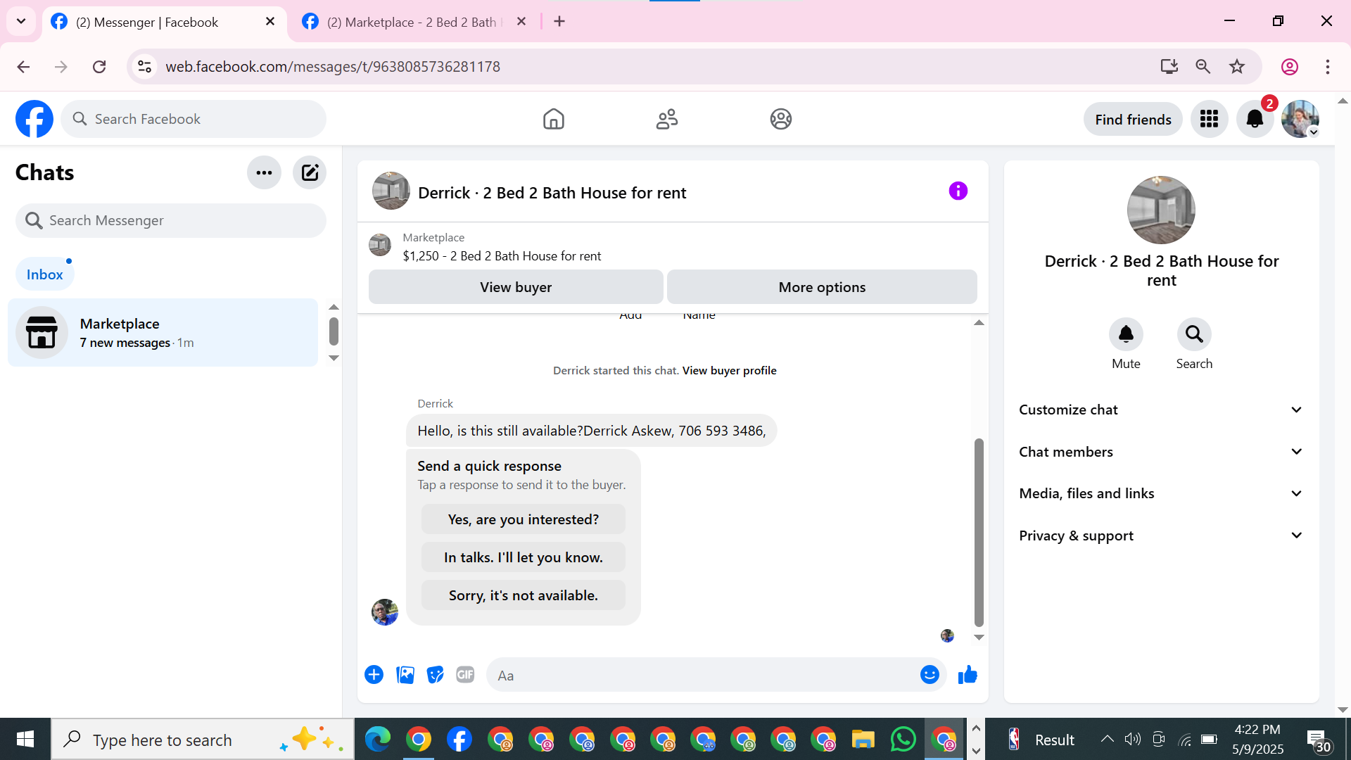Open Facebook notifications bell

pos(1255,119)
